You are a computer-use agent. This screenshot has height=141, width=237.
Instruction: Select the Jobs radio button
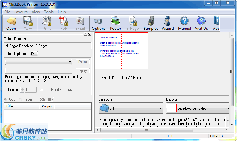coord(5,99)
